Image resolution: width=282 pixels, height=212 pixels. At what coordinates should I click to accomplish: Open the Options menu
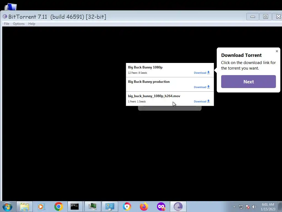pos(19,24)
